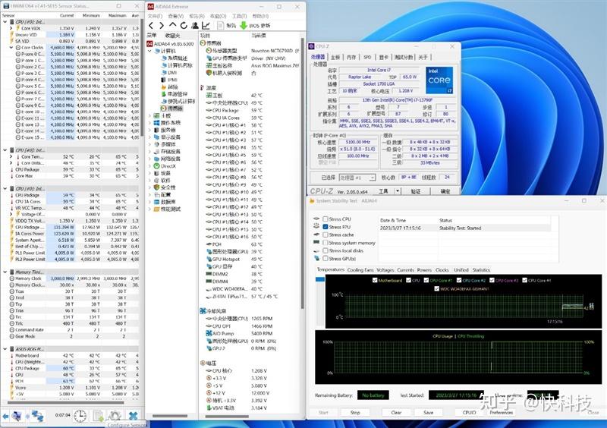
Task: Expand Core VIDs row in HWiNFO
Action: [x=11, y=28]
